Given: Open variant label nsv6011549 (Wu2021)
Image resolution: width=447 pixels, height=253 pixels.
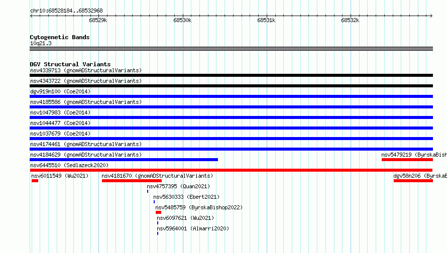Looking at the screenshot, I should [x=60, y=176].
